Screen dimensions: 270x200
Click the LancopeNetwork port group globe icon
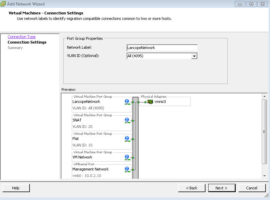coord(127,102)
